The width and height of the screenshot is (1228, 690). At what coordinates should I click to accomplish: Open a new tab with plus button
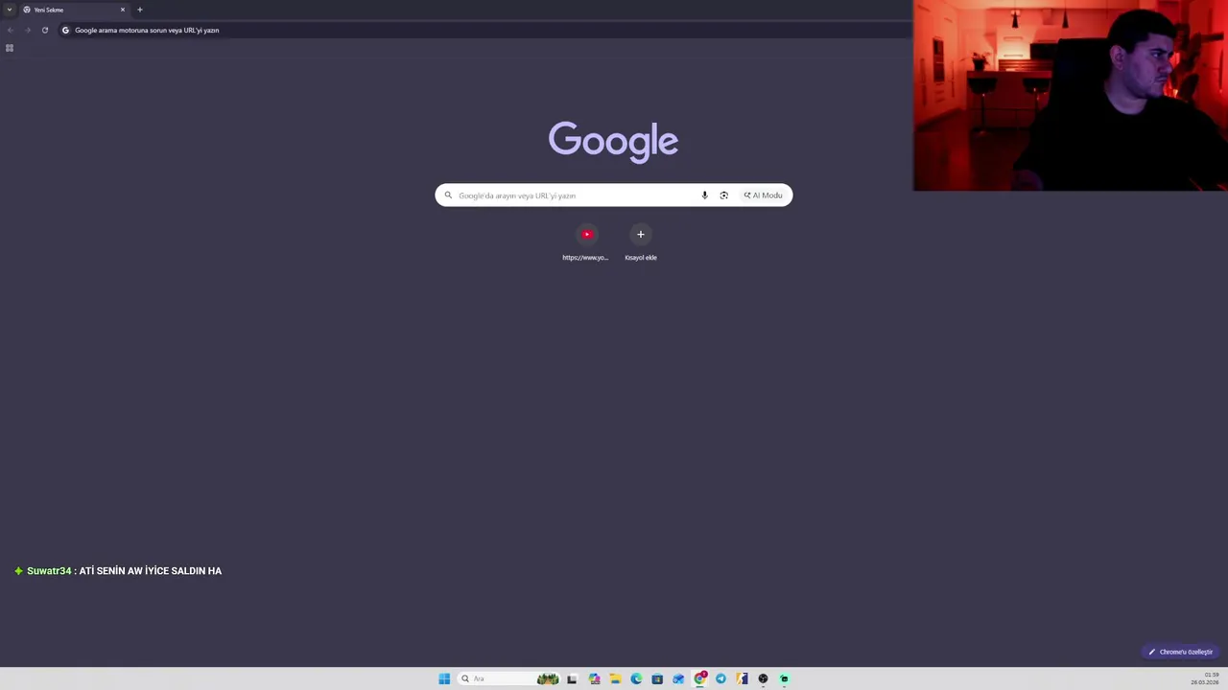coord(140,10)
